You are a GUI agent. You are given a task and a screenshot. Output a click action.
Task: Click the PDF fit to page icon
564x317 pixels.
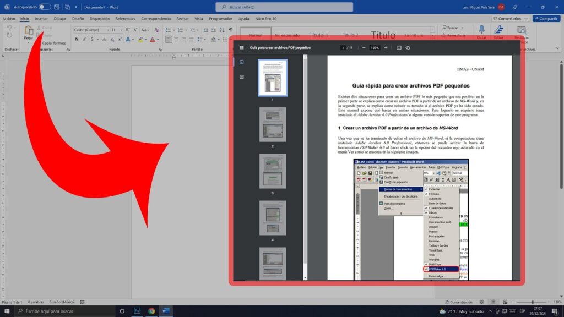(399, 48)
